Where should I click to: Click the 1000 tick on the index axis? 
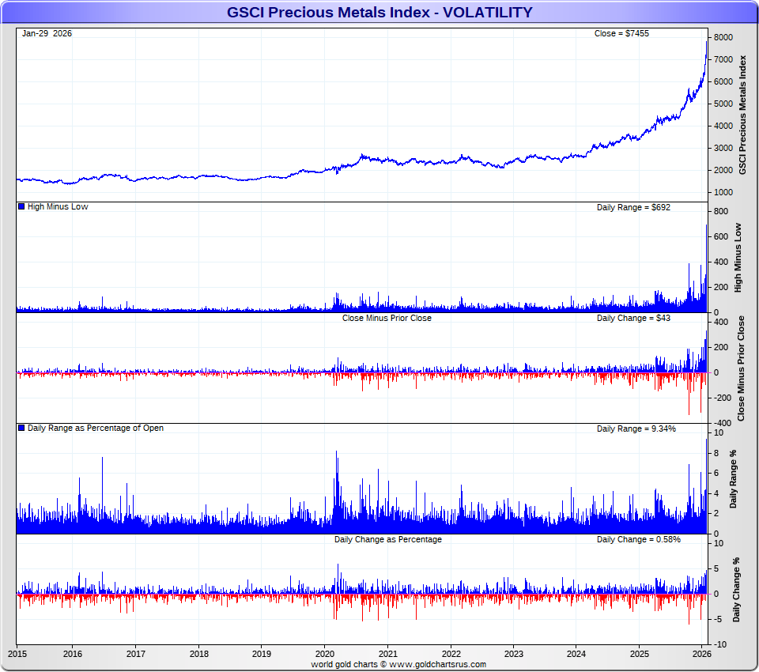click(723, 192)
